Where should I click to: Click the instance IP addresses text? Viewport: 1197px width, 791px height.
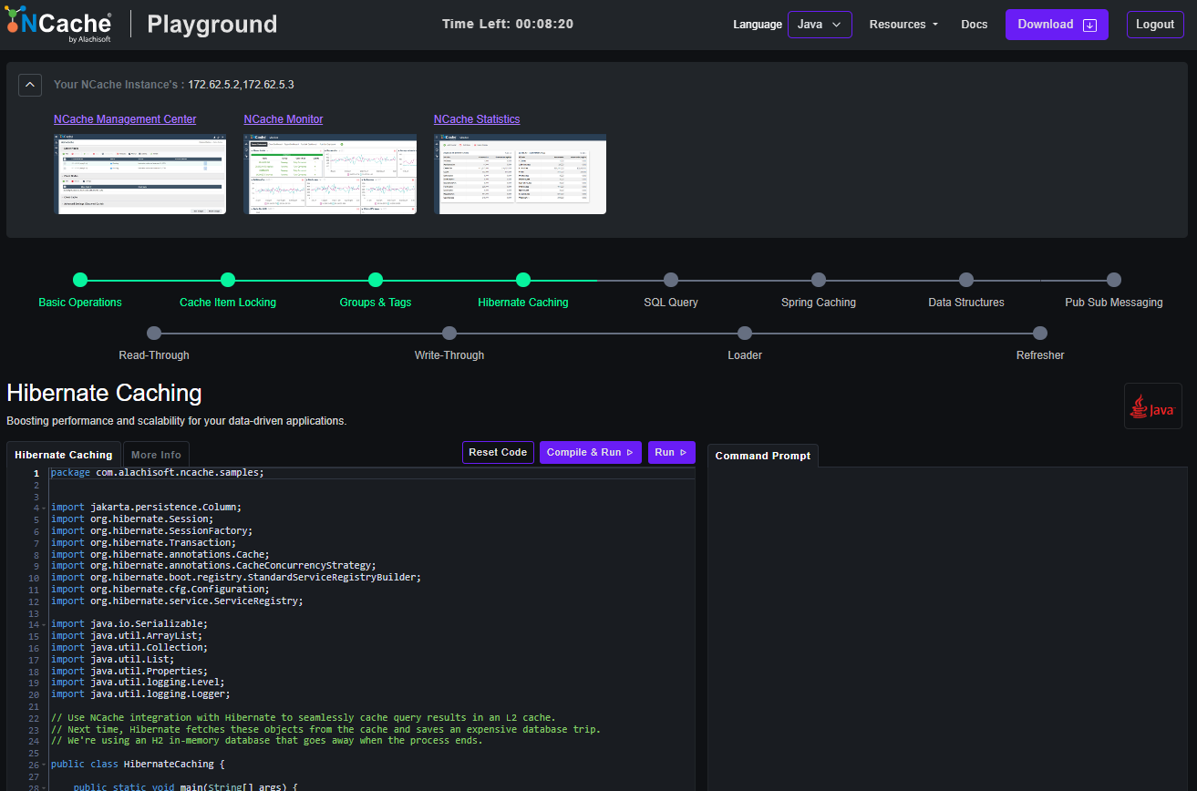tap(241, 85)
